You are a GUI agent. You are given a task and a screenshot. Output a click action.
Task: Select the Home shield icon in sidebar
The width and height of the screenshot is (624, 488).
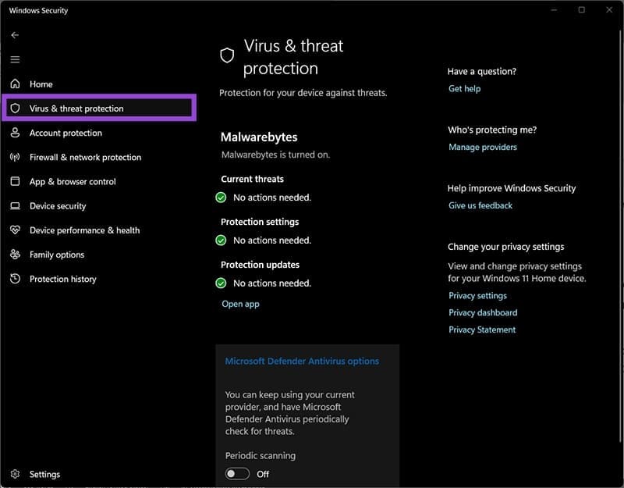click(16, 84)
